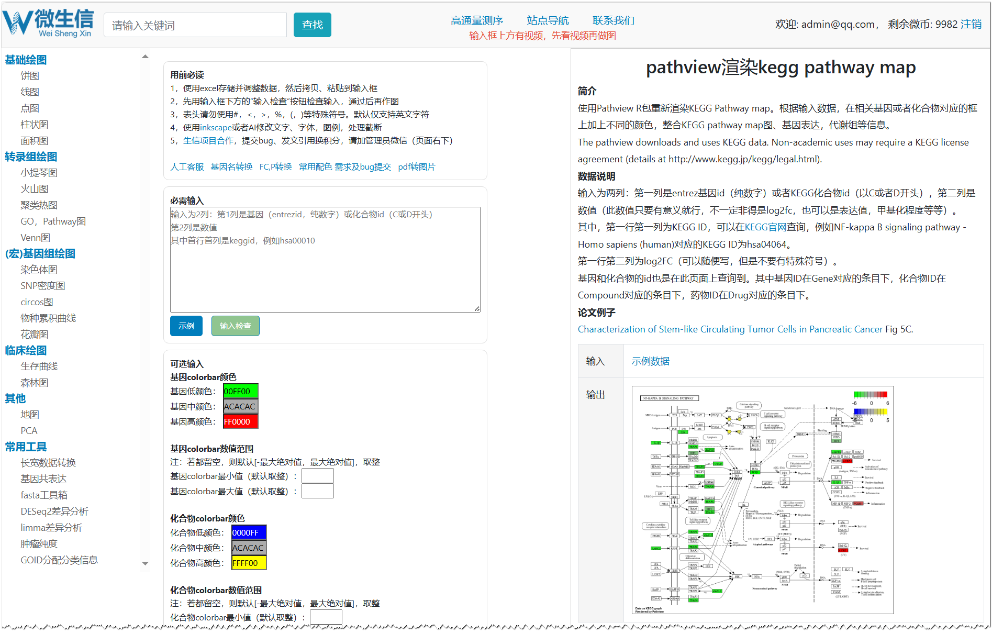Select 花瓣图 in the sidebar
This screenshot has height=634, width=992.
click(35, 335)
